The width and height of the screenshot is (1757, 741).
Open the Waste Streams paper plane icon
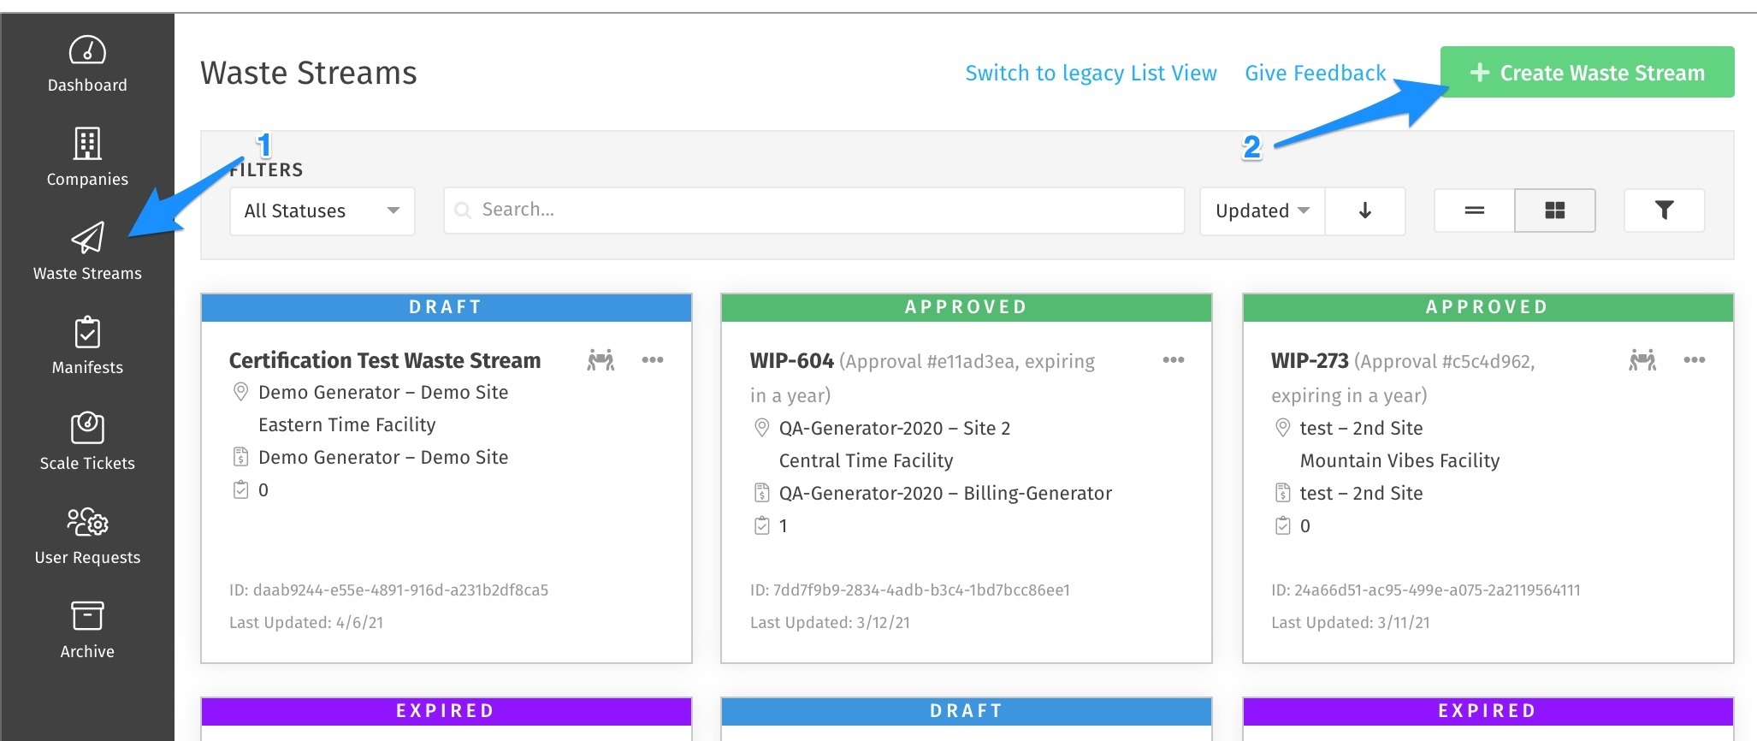pyautogui.click(x=87, y=238)
